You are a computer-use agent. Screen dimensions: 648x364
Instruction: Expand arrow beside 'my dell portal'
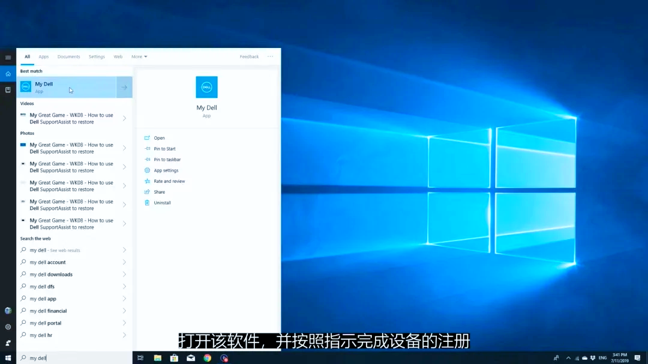(124, 323)
